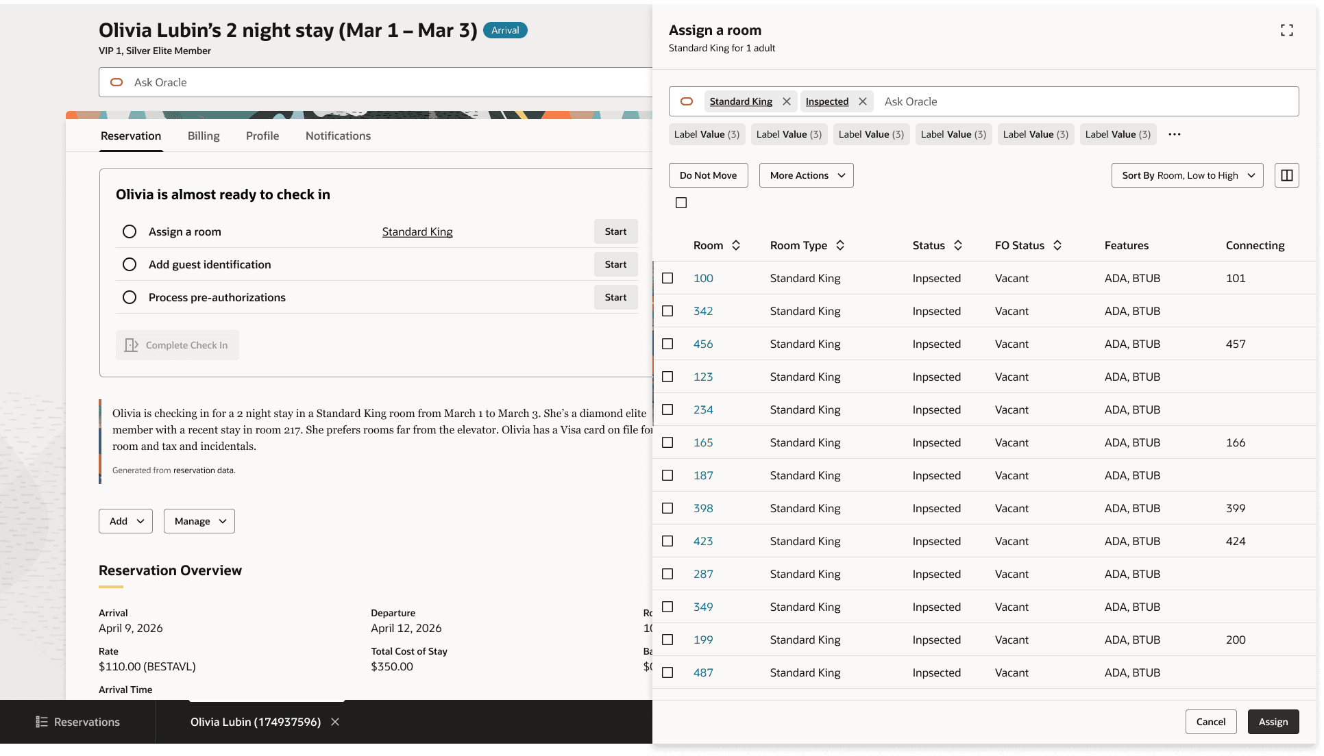
Task: Show more filter chips ellipsis
Action: [x=1174, y=134]
